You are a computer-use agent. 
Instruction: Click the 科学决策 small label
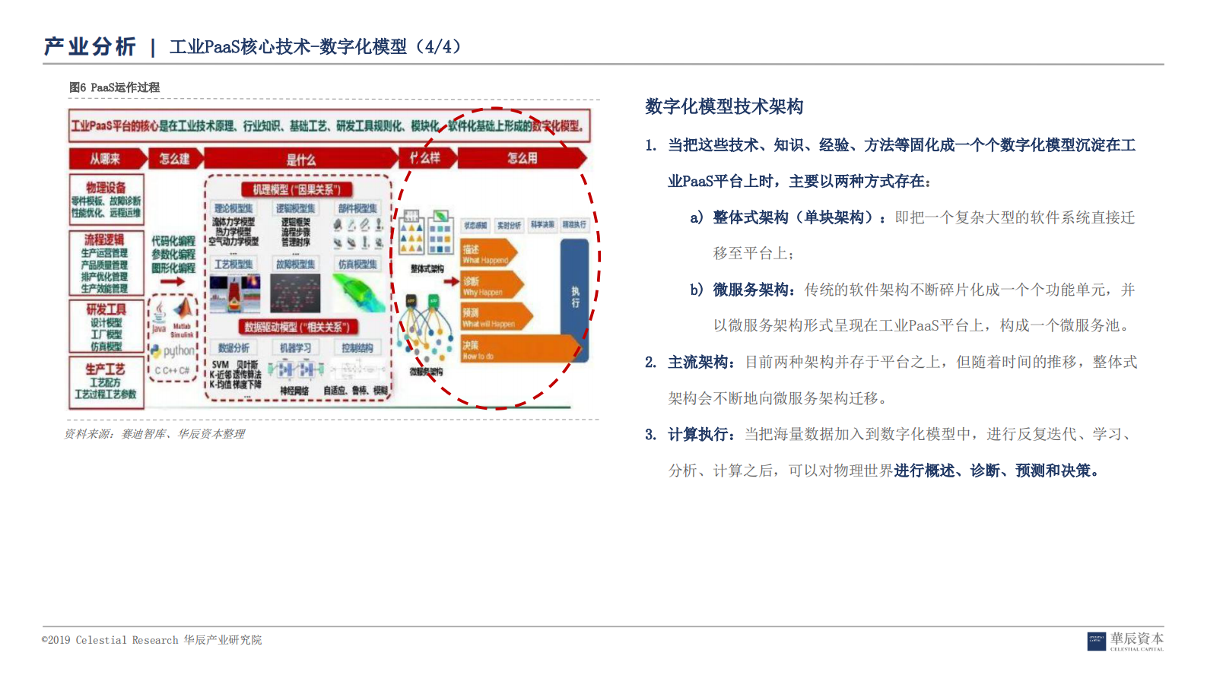[x=542, y=225]
